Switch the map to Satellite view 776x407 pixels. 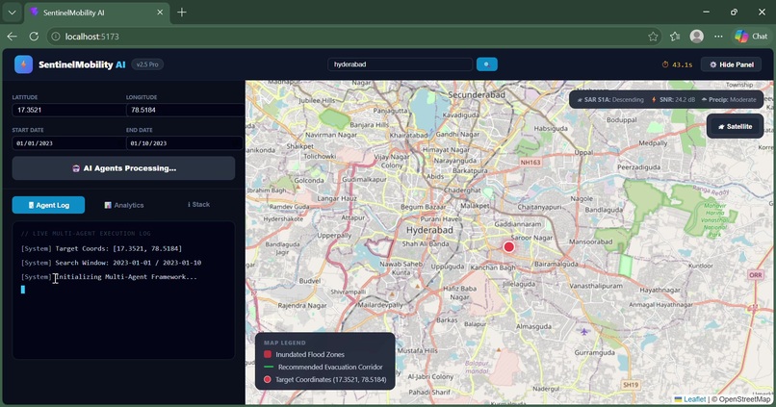tap(735, 127)
